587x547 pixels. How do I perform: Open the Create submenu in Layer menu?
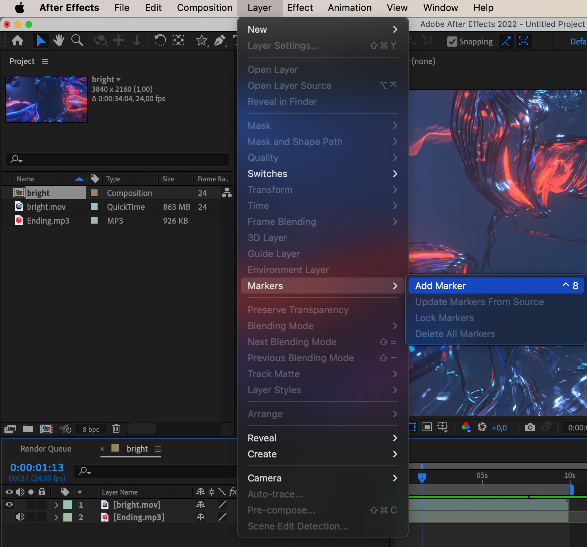pyautogui.click(x=323, y=454)
